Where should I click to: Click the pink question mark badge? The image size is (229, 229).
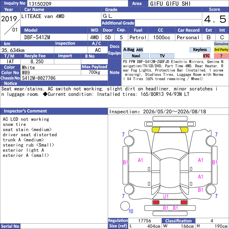tap(221, 56)
